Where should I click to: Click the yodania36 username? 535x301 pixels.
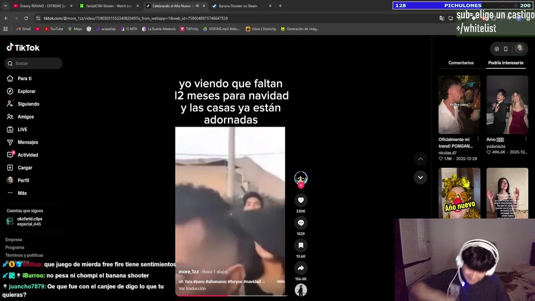click(x=496, y=147)
